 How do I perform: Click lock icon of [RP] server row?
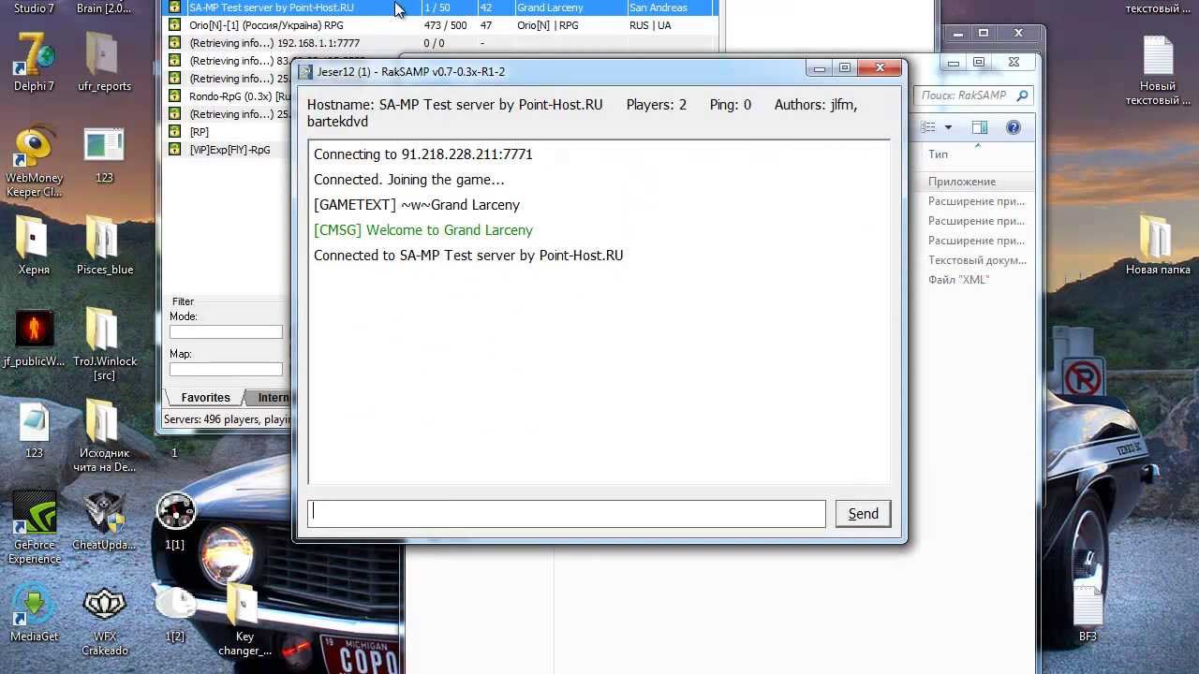[174, 132]
